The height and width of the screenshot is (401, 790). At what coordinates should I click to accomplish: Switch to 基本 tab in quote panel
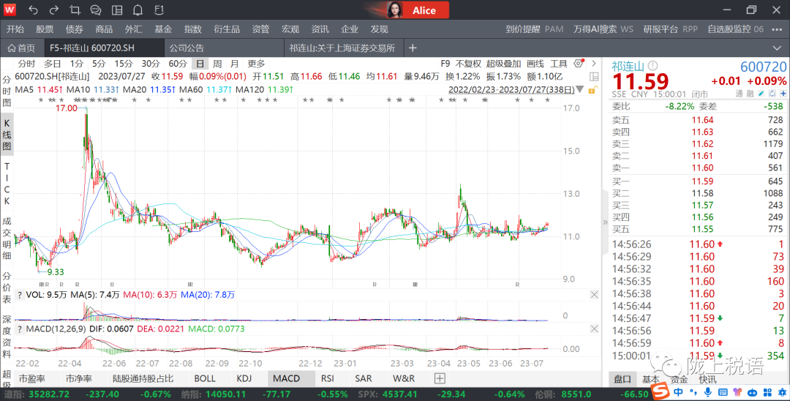(651, 379)
